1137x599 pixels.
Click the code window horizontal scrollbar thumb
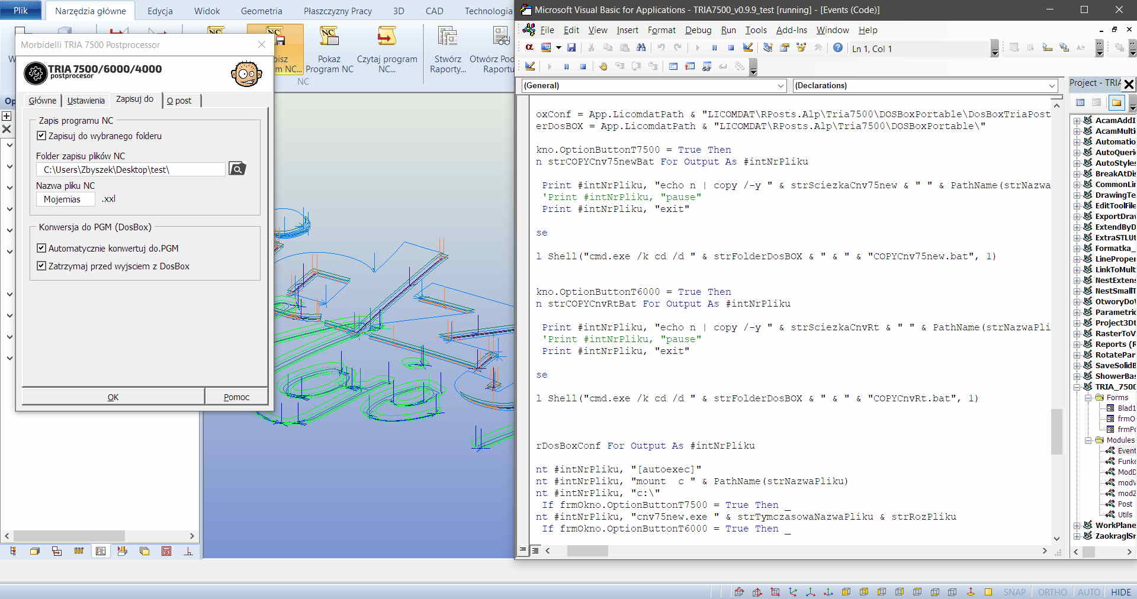(x=587, y=550)
